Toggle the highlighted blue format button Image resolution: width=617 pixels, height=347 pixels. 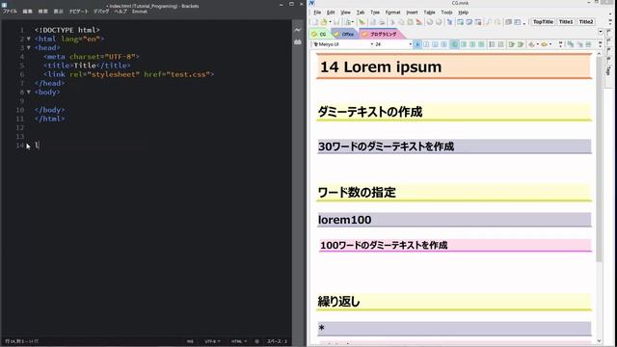[x=417, y=44]
